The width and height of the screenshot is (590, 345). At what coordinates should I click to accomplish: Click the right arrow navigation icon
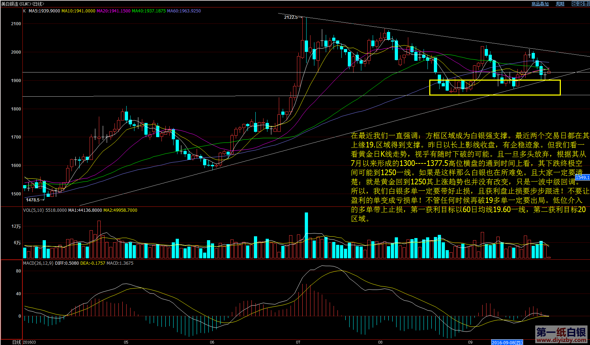point(580,4)
